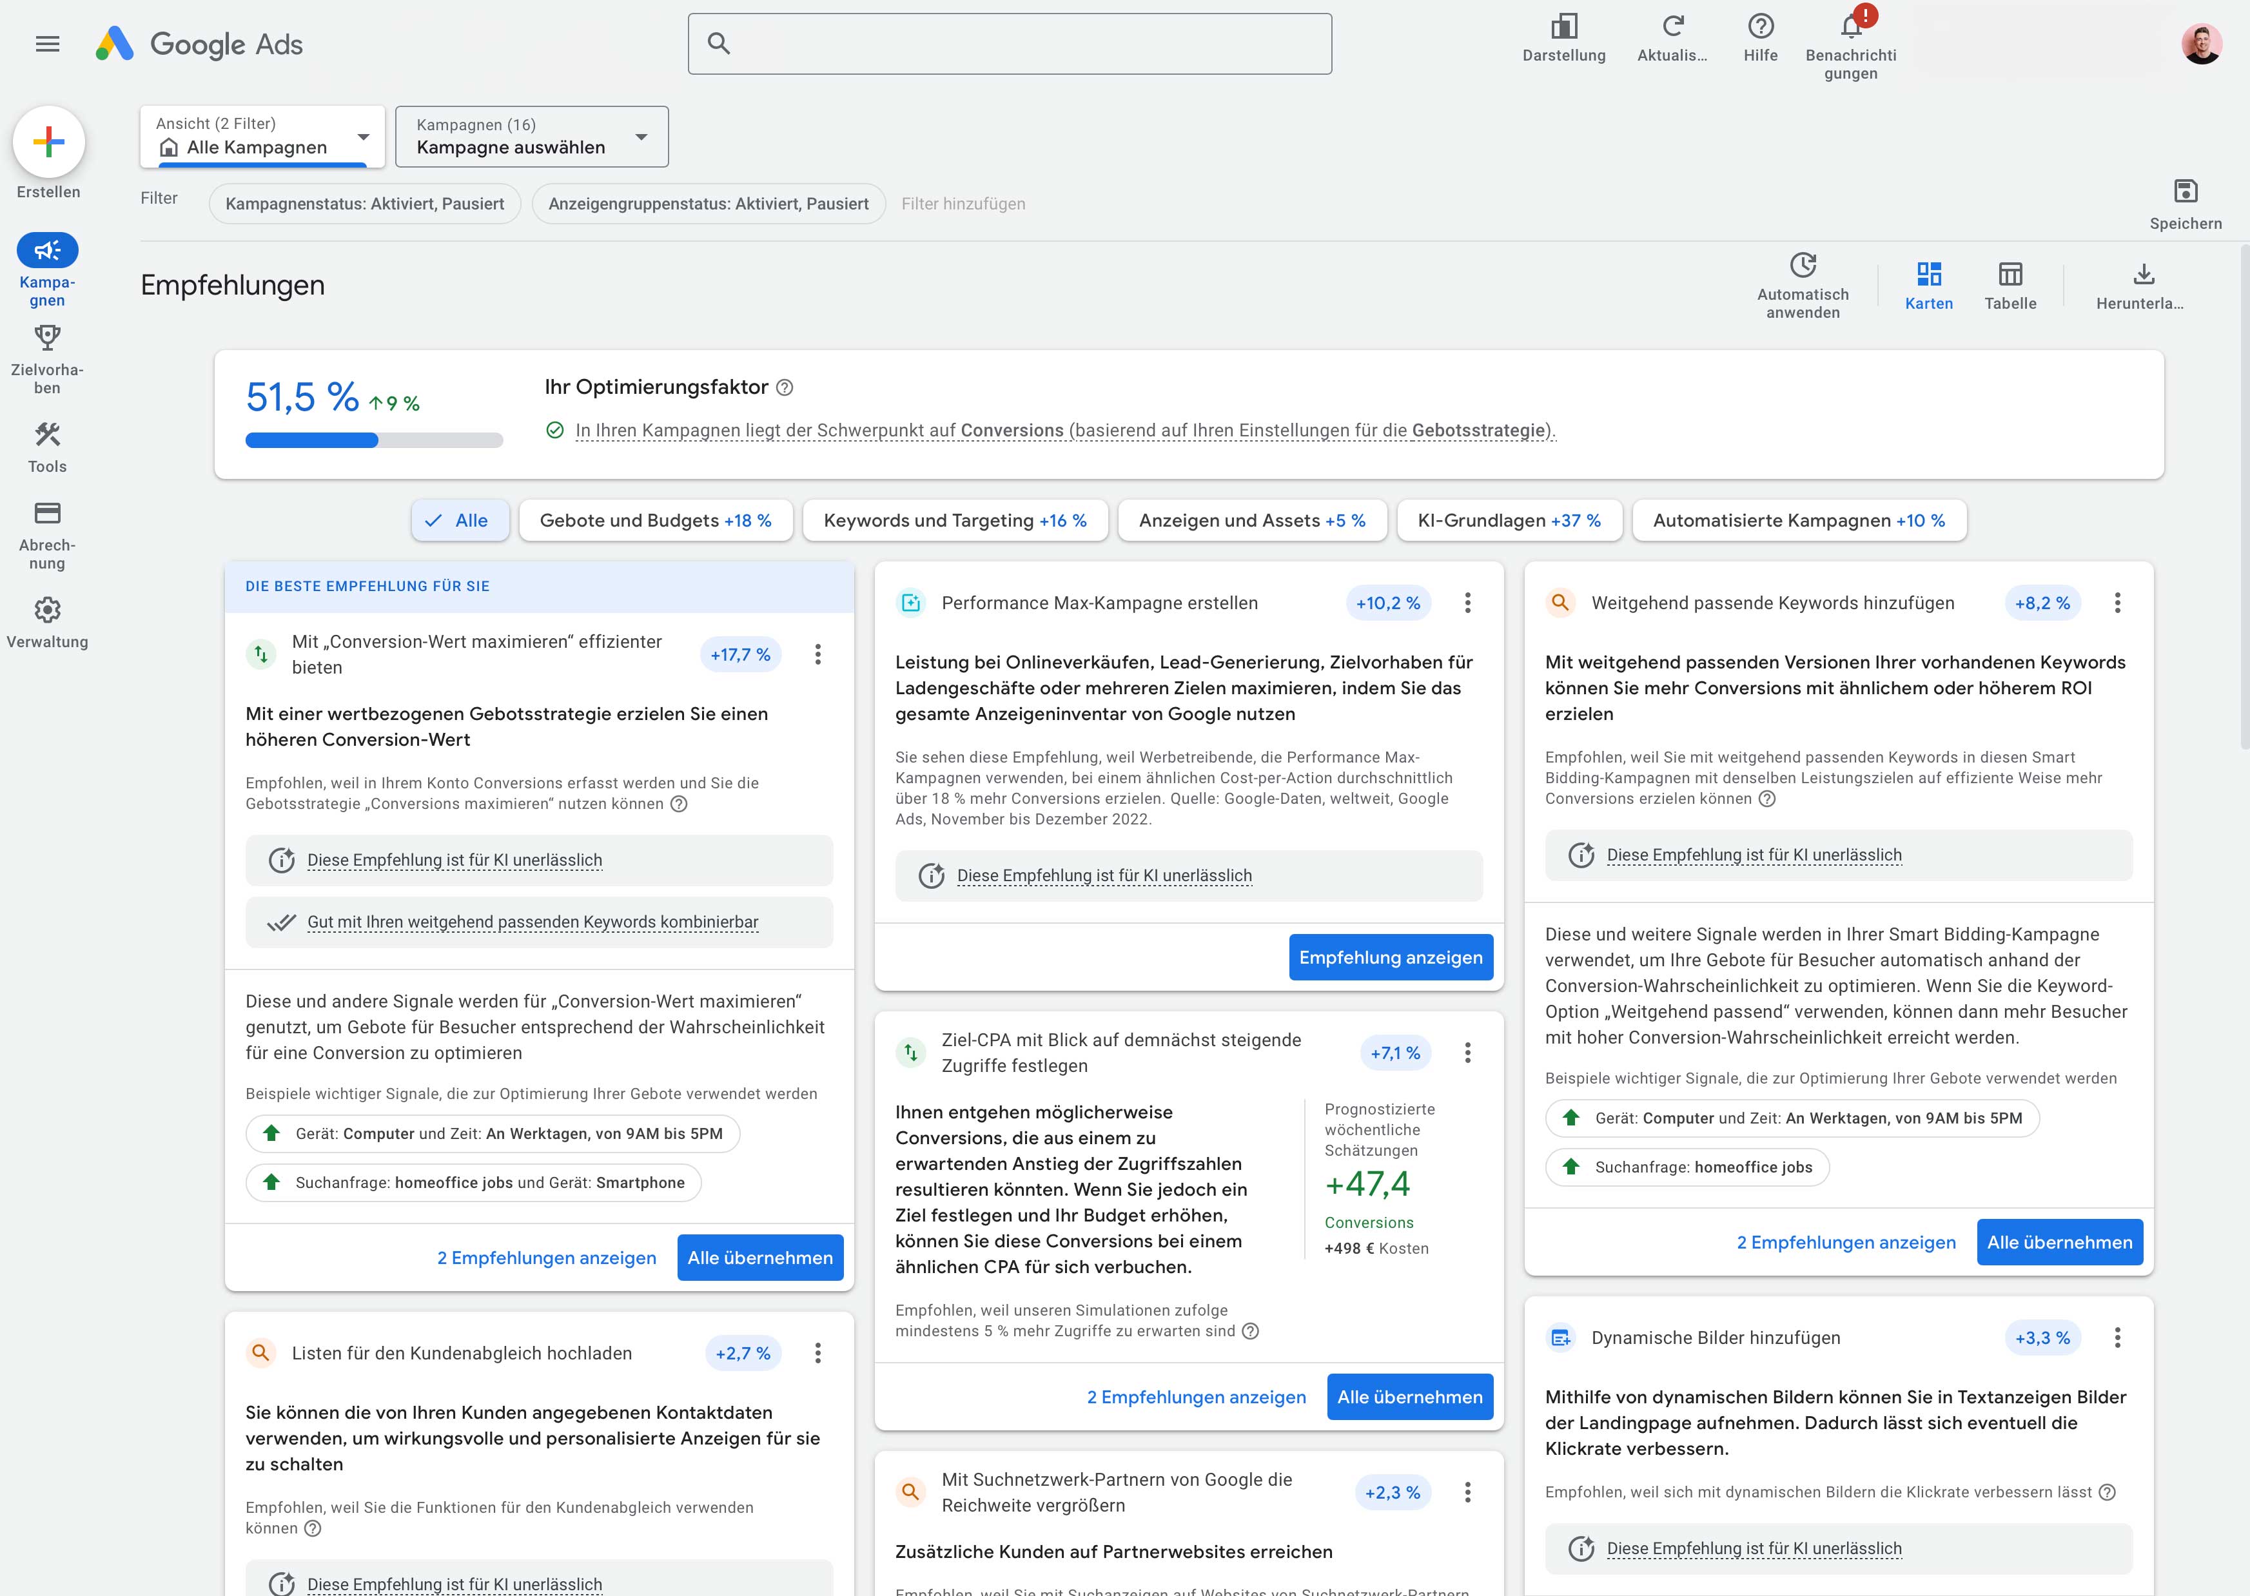The height and width of the screenshot is (1596, 2250).
Task: Click the Erstellen plus button
Action: tap(48, 142)
